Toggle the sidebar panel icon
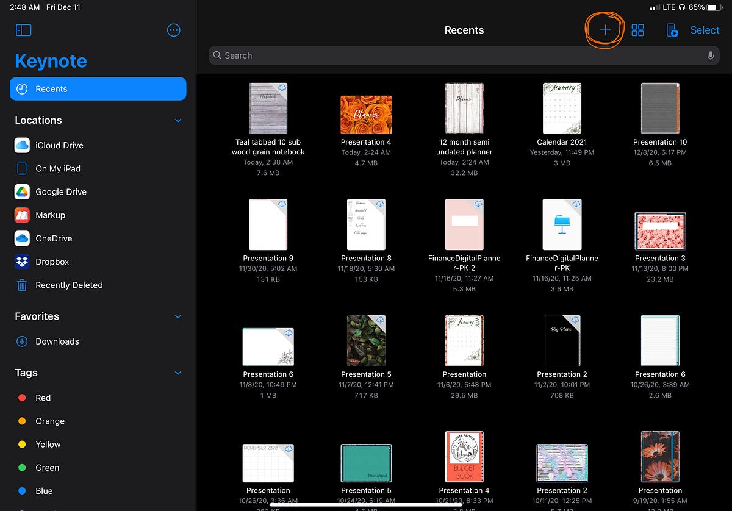The image size is (732, 511). pos(24,29)
